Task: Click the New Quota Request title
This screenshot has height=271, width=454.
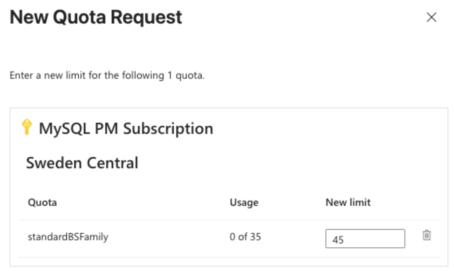Action: 96,17
